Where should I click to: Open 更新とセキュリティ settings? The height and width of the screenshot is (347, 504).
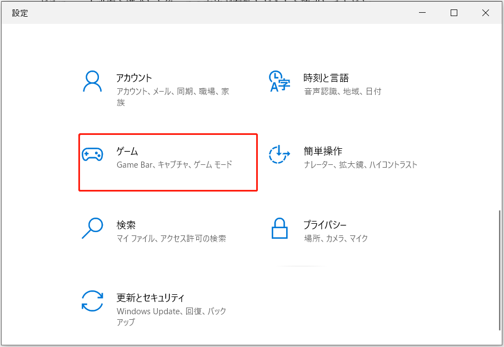[161, 305]
